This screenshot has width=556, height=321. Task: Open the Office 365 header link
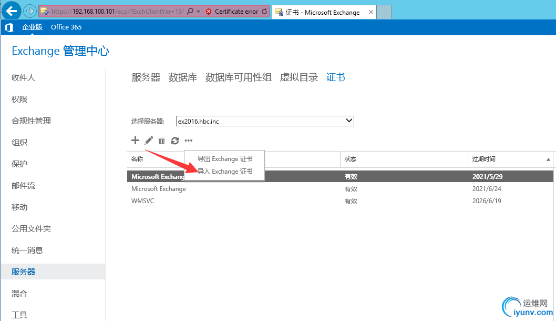(x=66, y=27)
